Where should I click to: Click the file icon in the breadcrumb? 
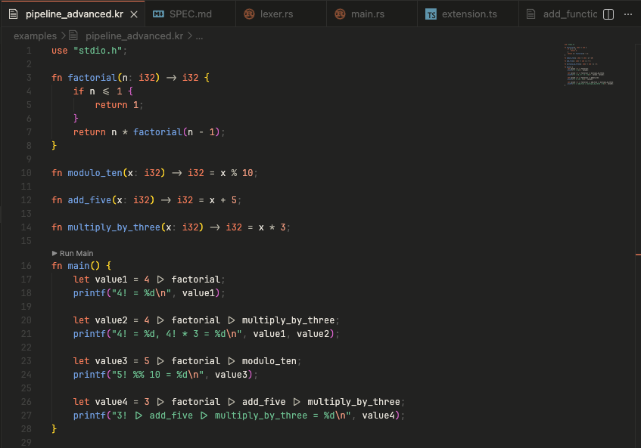click(x=73, y=36)
